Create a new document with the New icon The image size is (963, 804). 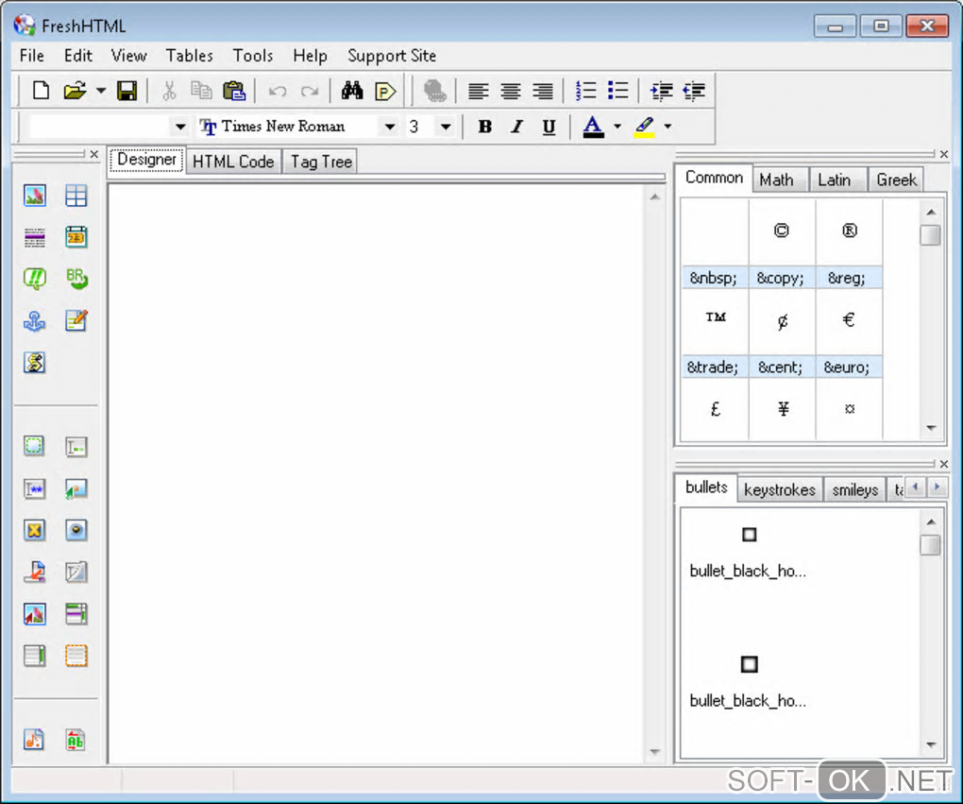[x=41, y=91]
